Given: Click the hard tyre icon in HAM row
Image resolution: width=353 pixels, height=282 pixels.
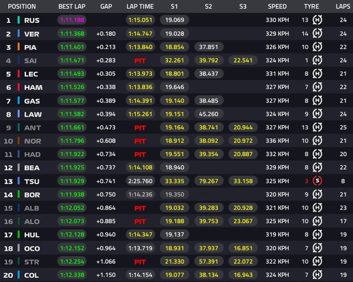Looking at the screenshot, I should click(x=317, y=87).
